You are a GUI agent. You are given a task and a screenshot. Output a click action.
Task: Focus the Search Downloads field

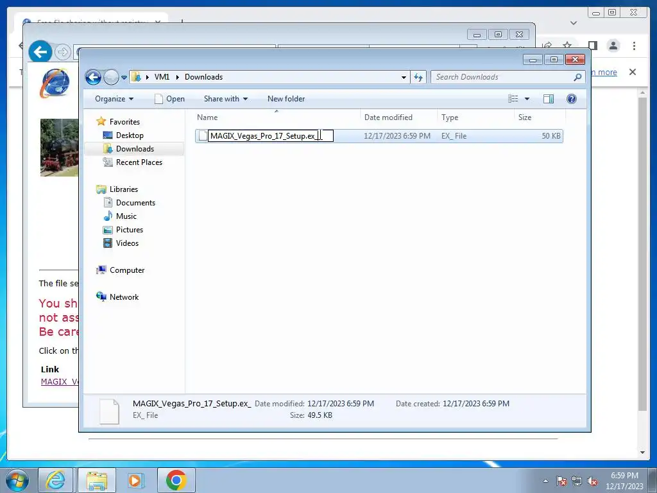point(502,77)
